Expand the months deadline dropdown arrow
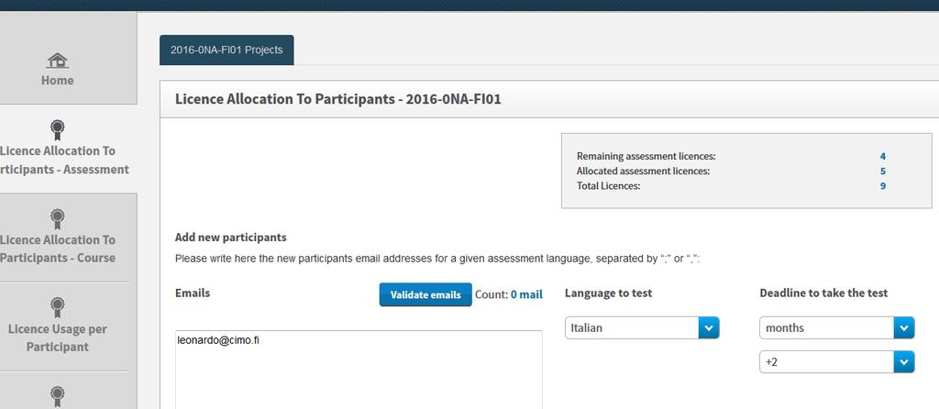 pyautogui.click(x=904, y=327)
